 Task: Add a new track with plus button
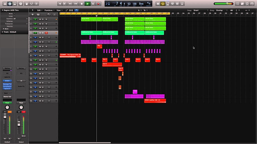[x=32, y=14]
